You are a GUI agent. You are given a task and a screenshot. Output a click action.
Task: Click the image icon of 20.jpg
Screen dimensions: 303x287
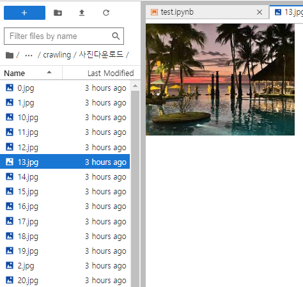(10, 280)
